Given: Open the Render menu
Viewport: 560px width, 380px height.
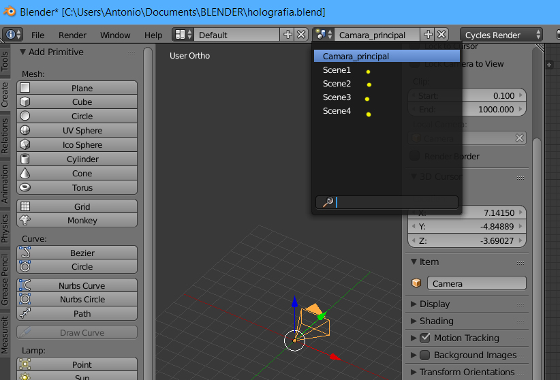Looking at the screenshot, I should pyautogui.click(x=72, y=35).
